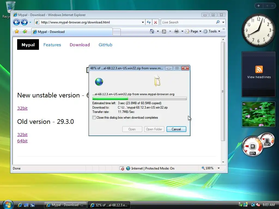279x209 pixels.
Task: Click the Open Folder button
Action: (154, 129)
